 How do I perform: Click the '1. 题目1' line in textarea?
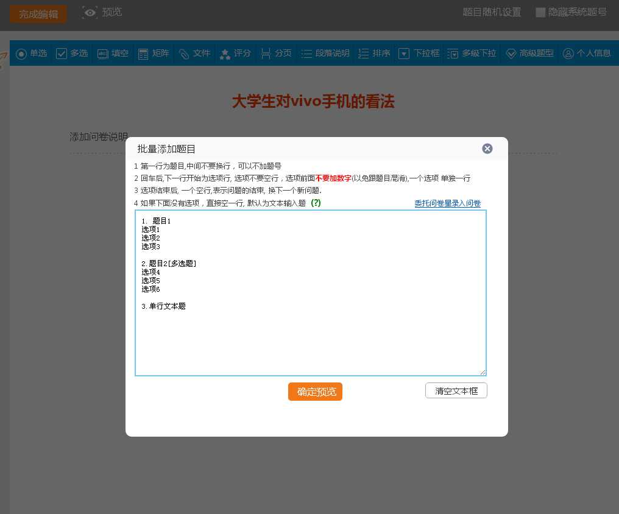click(156, 221)
